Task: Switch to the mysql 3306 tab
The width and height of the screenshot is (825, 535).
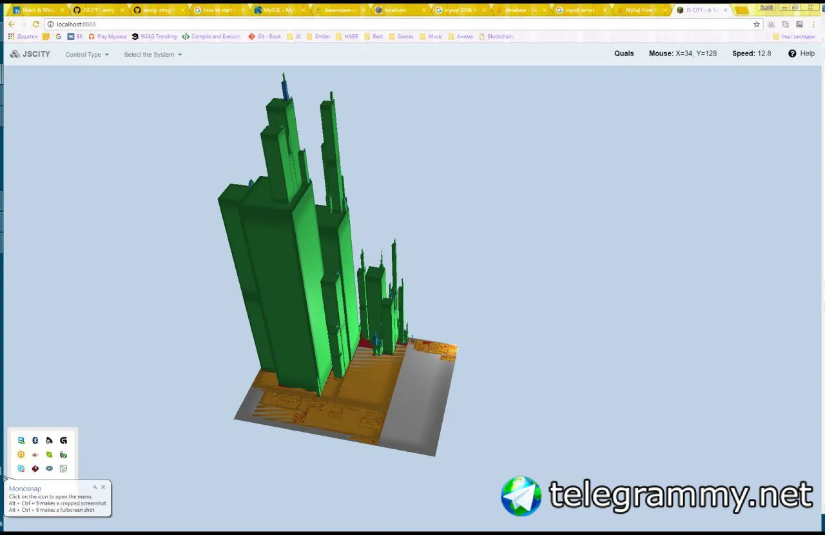Action: [460, 10]
